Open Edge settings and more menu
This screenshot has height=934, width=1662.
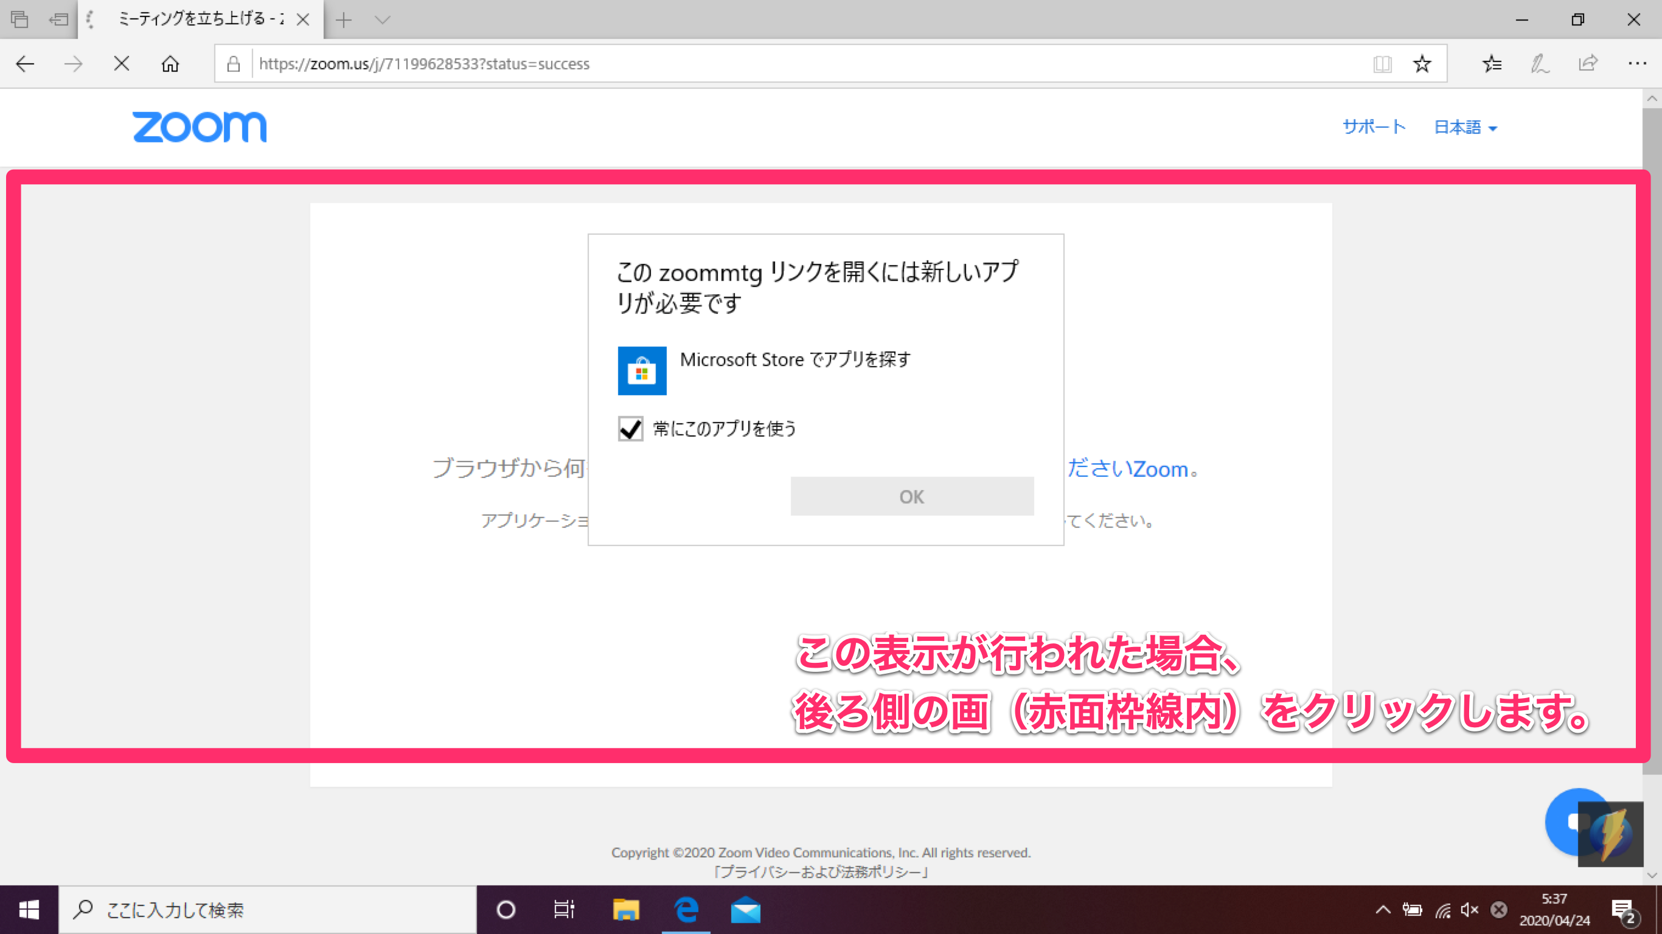(1637, 64)
